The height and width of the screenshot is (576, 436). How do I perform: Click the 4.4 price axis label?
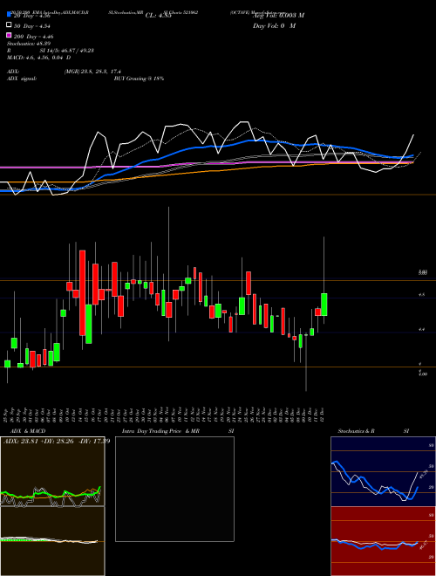pos(422,330)
